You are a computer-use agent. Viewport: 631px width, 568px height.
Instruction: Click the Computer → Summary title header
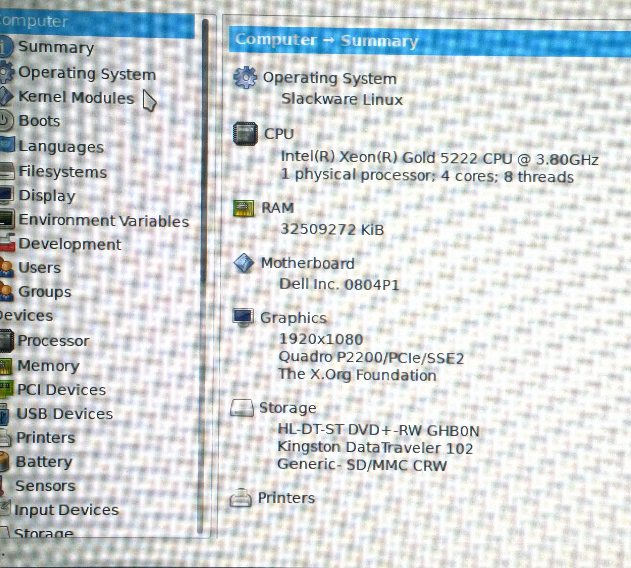[x=326, y=41]
